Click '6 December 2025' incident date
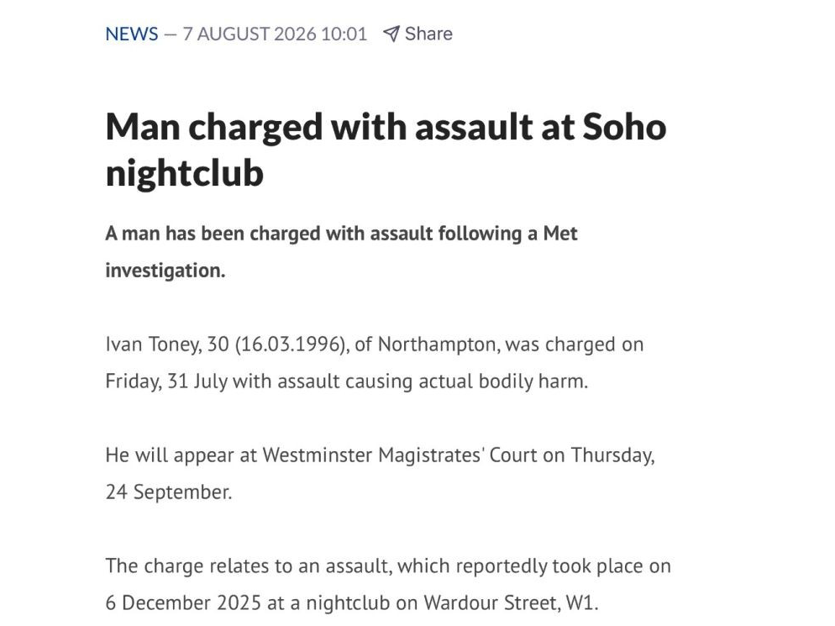The image size is (835, 626). click(x=183, y=603)
